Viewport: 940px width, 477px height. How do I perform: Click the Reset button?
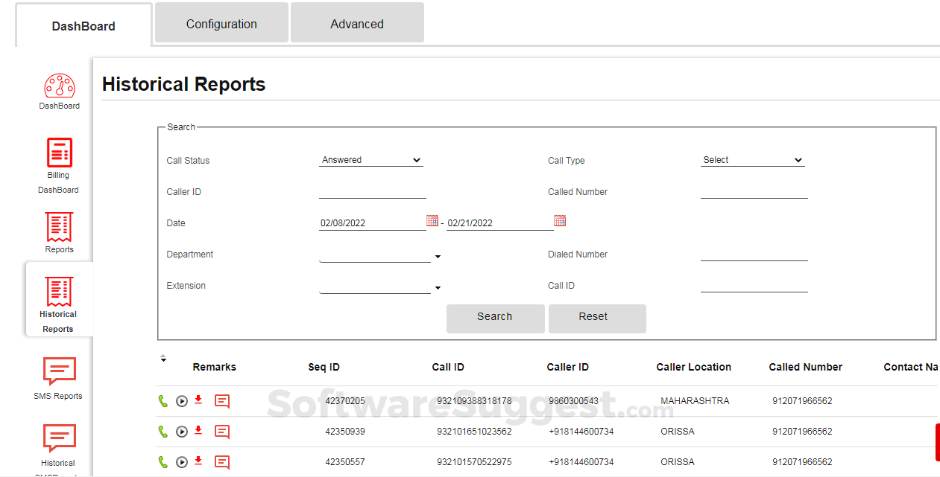(x=596, y=317)
